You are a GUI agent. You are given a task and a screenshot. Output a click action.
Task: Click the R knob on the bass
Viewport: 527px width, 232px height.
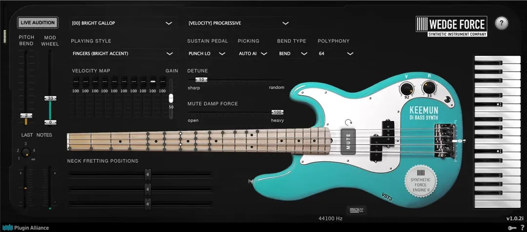[x=429, y=88]
